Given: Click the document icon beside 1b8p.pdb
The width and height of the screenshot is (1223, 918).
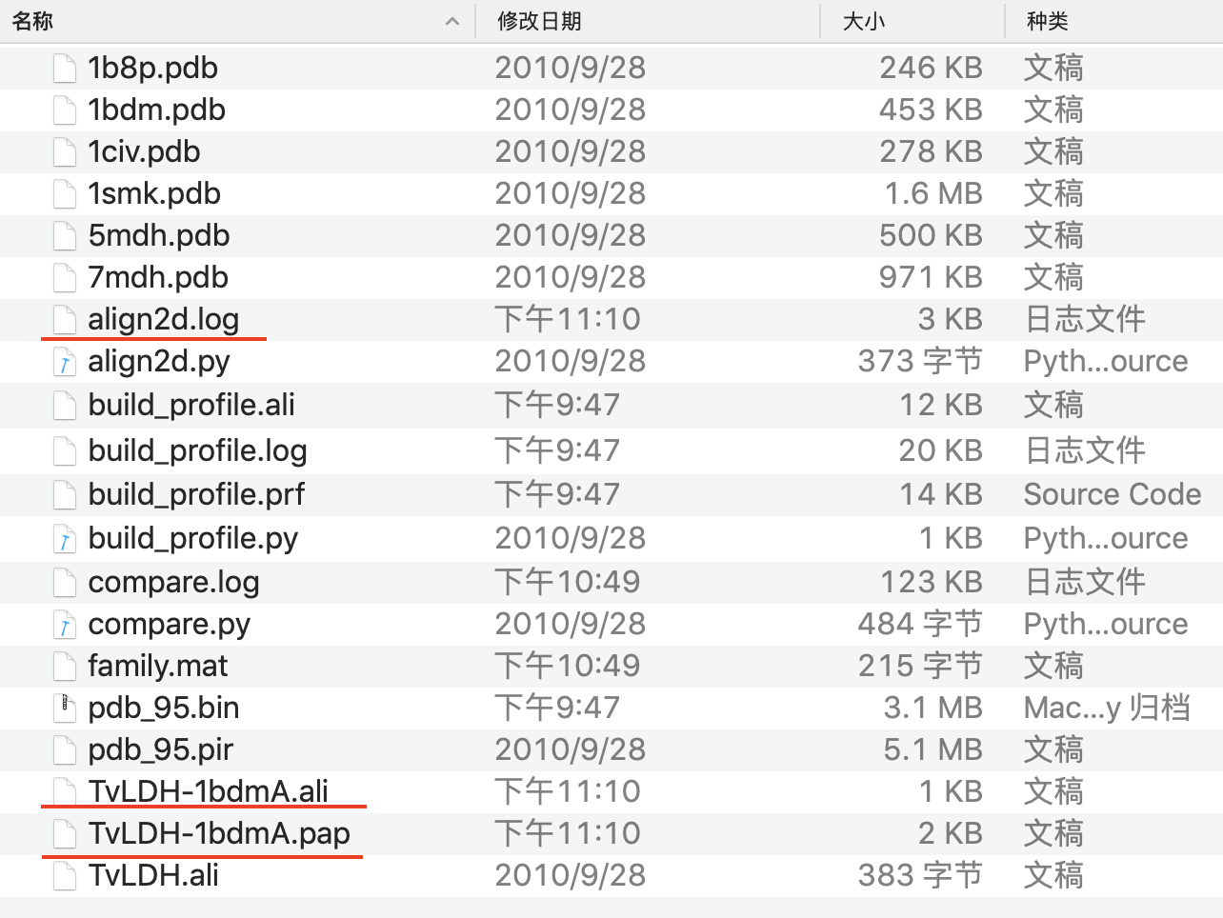Looking at the screenshot, I should 64,68.
